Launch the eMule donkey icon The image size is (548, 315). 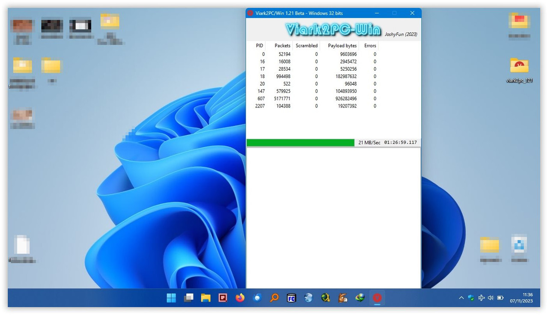point(343,298)
